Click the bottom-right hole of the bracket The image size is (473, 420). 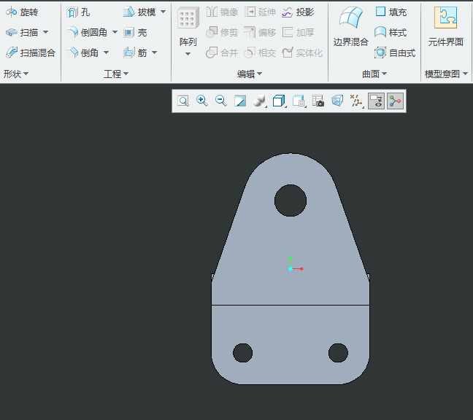point(338,353)
